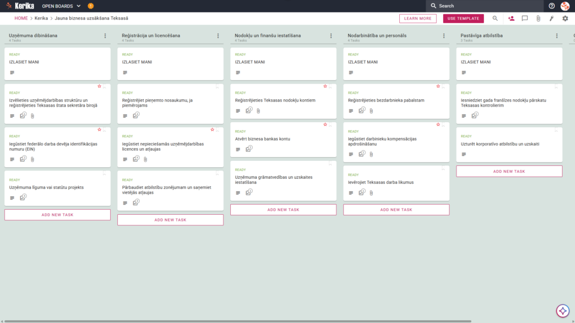Image resolution: width=575 pixels, height=323 pixels.
Task: Open board chat speech bubble icon
Action: tap(525, 19)
